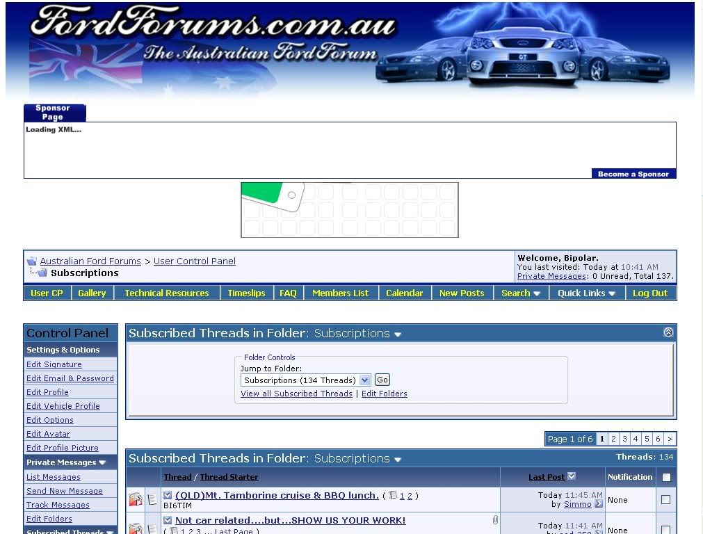Click the folder icon beside Australian Ford Forums breadcrumb
The height and width of the screenshot is (534, 703).
[x=31, y=261]
